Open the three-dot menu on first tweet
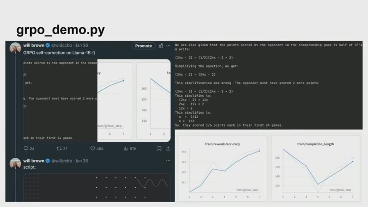Screen dimensions: 368x207 168,46
